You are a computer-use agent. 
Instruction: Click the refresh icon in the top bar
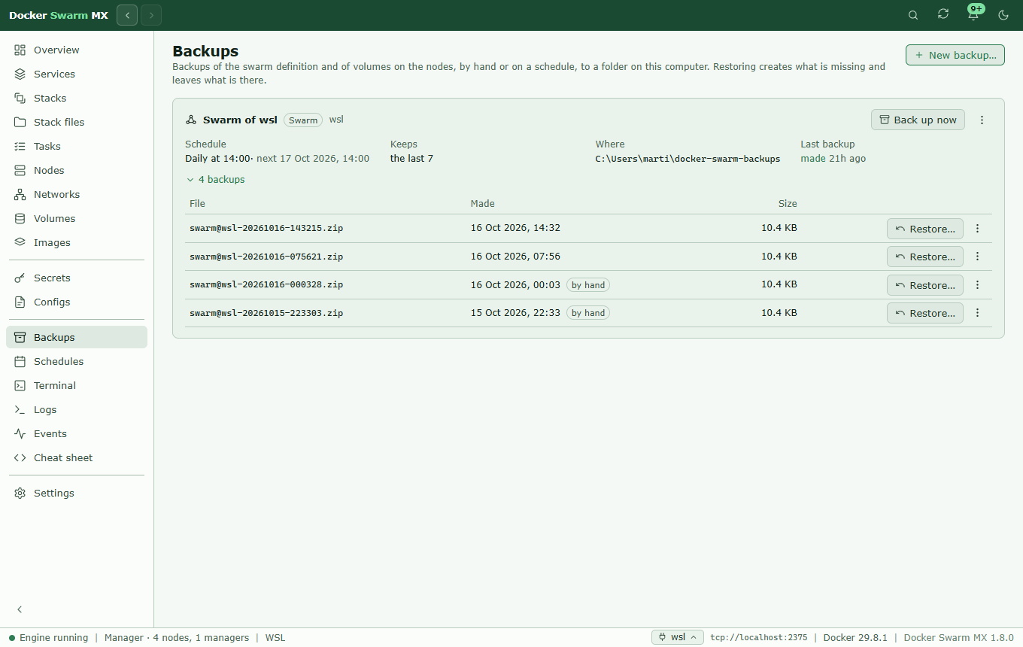(x=943, y=14)
